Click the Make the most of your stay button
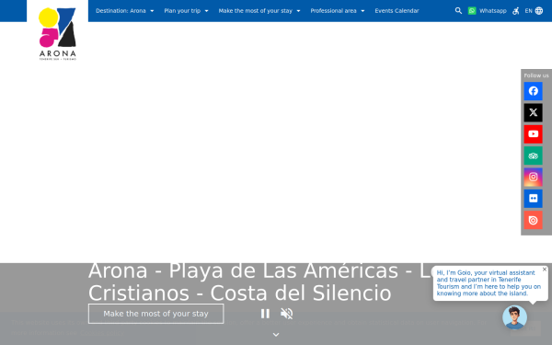Image resolution: width=552 pixels, height=345 pixels. [156, 314]
